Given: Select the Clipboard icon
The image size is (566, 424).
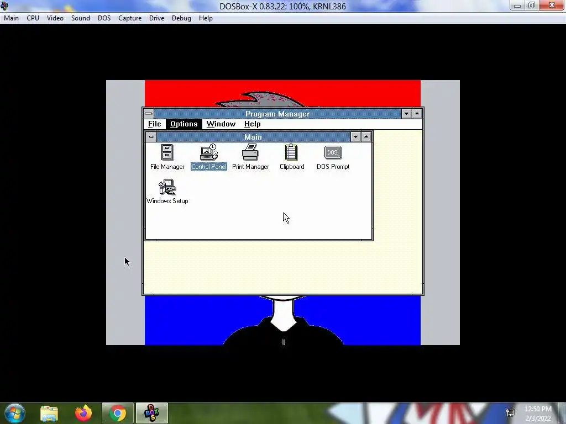Looking at the screenshot, I should 292,157.
